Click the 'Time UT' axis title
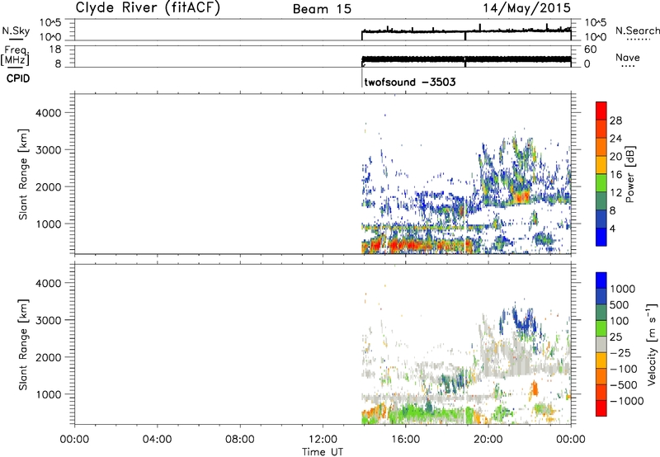The height and width of the screenshot is (457, 660). (x=323, y=452)
